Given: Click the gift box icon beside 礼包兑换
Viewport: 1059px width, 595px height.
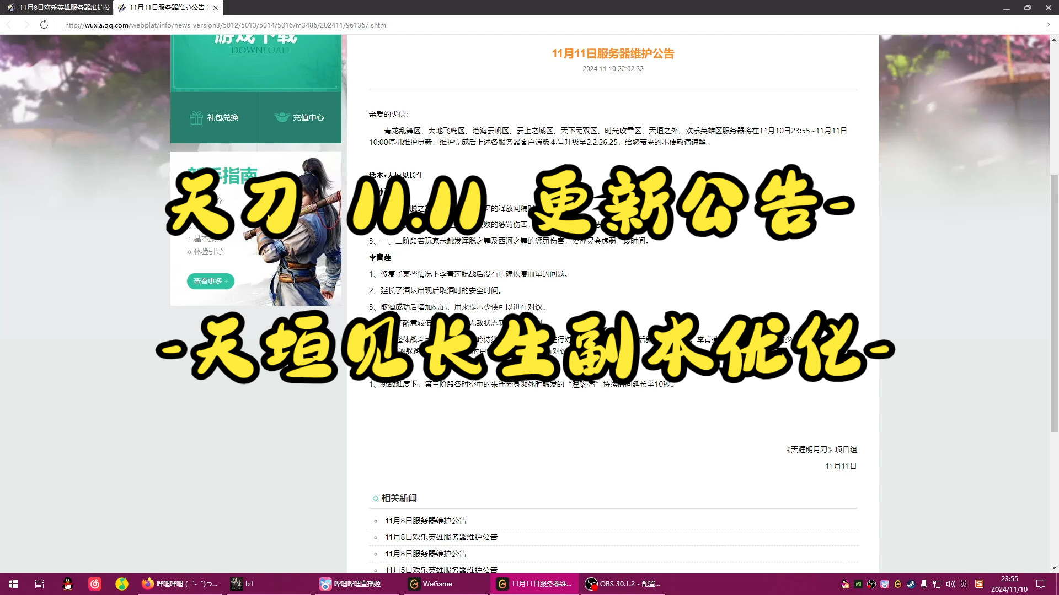Looking at the screenshot, I should pyautogui.click(x=196, y=117).
